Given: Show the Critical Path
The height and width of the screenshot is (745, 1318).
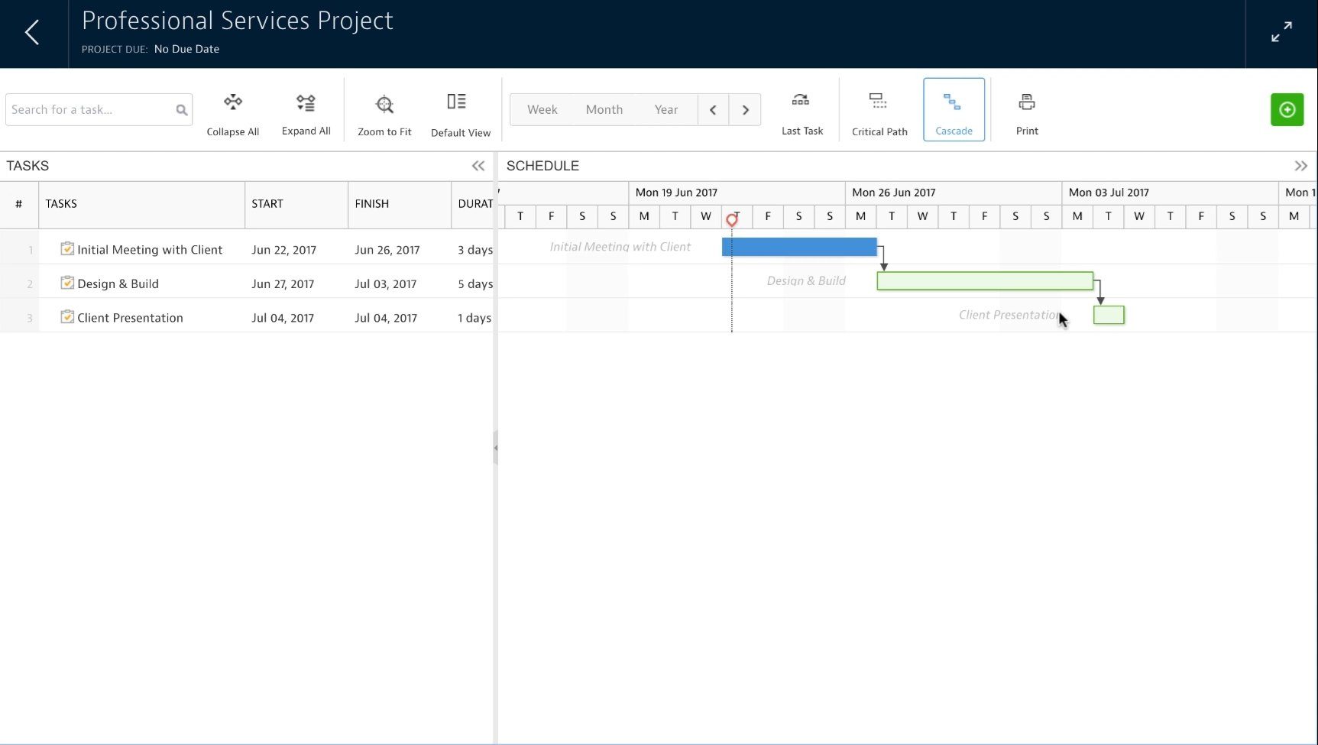Looking at the screenshot, I should coord(879,100).
